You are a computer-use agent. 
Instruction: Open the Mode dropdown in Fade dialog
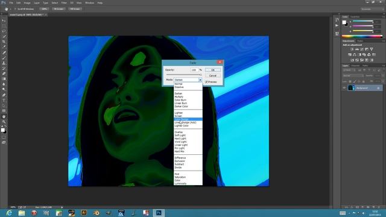click(200, 80)
